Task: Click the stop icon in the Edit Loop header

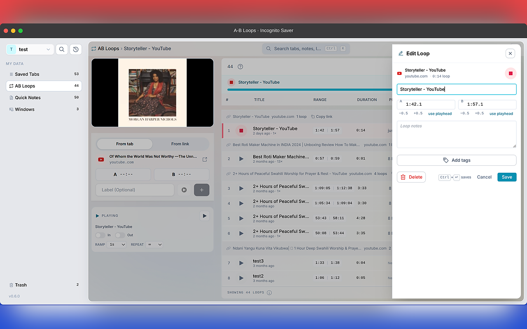Action: (x=511, y=73)
